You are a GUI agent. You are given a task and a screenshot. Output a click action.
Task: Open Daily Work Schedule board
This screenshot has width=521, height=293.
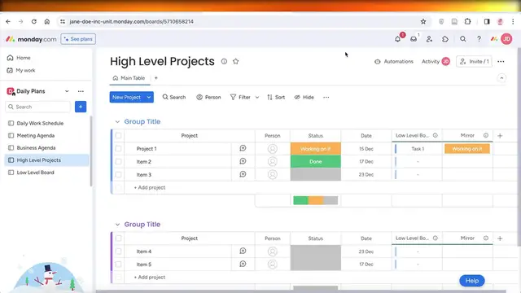[40, 123]
